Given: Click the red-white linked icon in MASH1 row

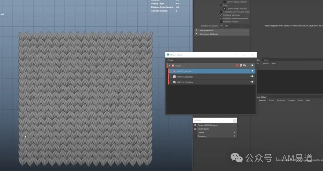Looking at the screenshot, I should 245,65.
